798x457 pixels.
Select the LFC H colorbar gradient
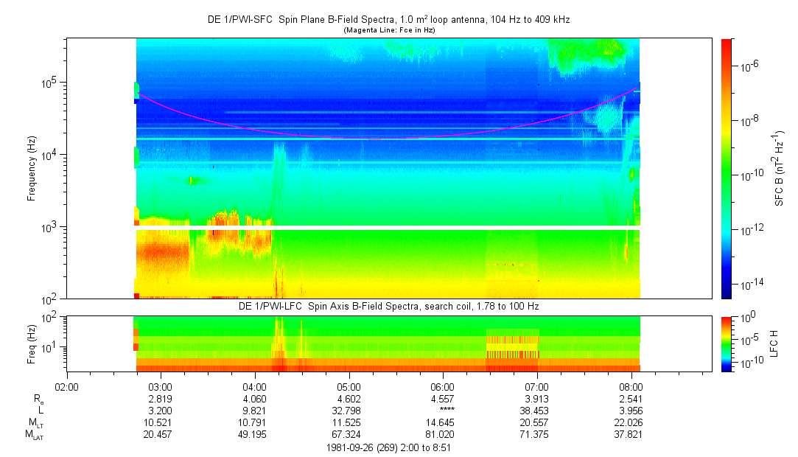pos(726,343)
